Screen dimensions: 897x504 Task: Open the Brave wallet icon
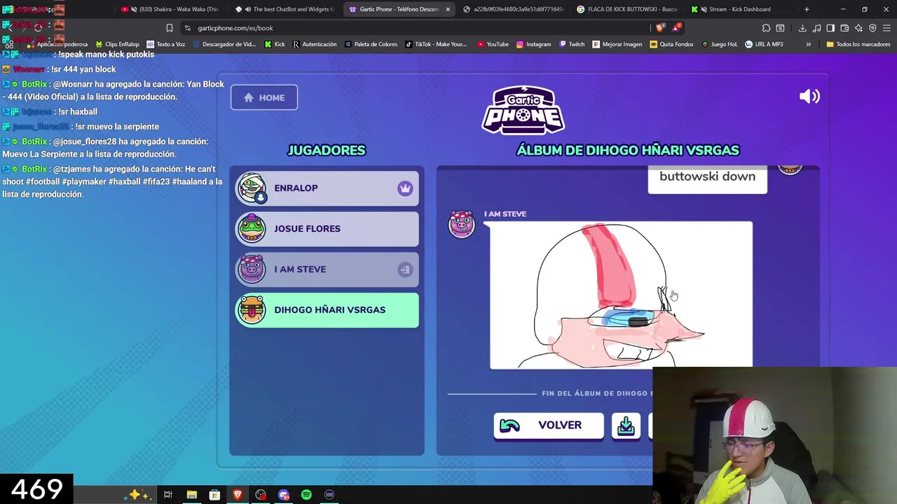844,28
